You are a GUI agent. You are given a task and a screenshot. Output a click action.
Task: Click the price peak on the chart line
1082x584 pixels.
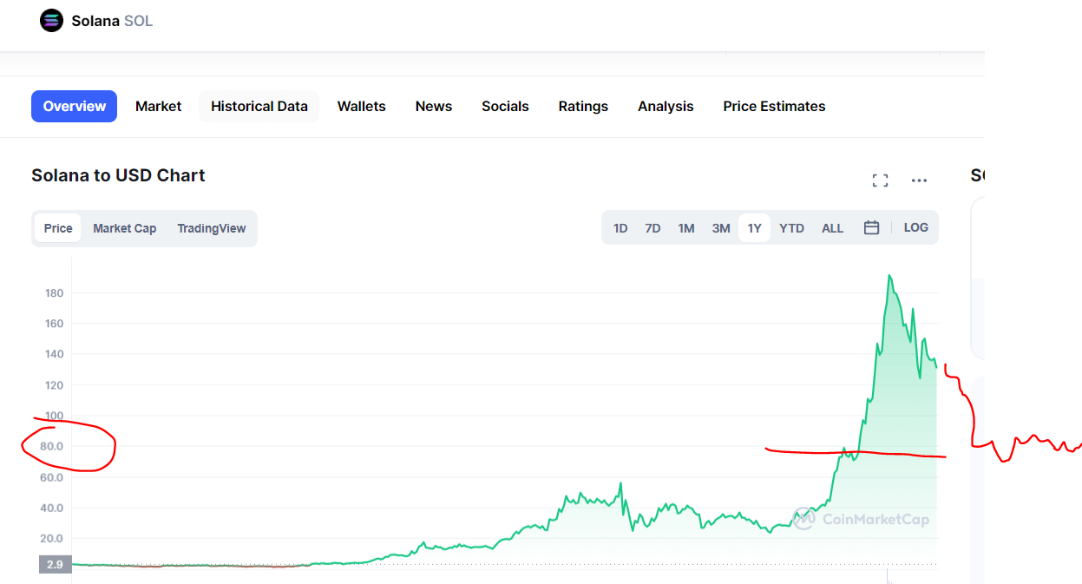coord(889,275)
